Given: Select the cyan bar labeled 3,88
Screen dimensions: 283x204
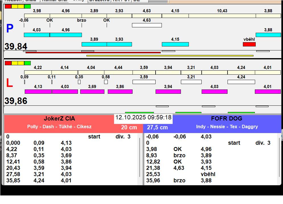Looking at the screenshot, I should (x=268, y=35).
